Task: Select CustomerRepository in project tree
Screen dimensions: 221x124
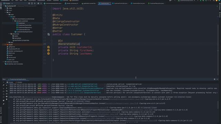Action: [x=24, y=28]
